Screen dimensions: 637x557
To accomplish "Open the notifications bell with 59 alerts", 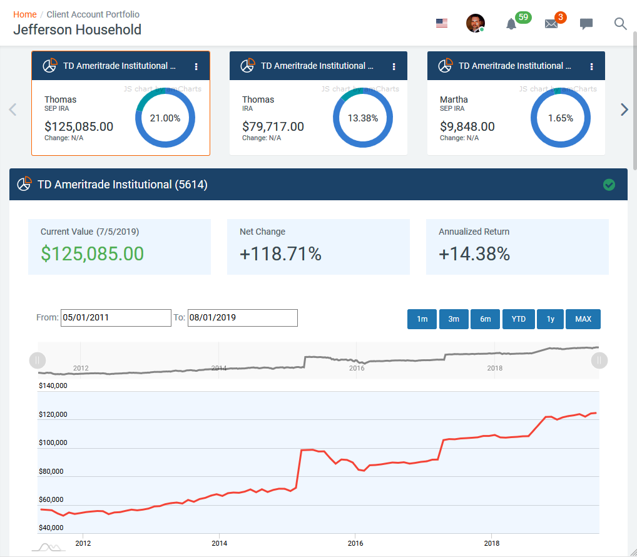I will coord(511,24).
